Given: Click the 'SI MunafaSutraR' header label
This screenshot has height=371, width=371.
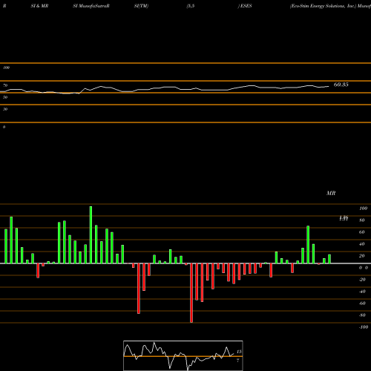Looking at the screenshot, I should coord(91,6).
